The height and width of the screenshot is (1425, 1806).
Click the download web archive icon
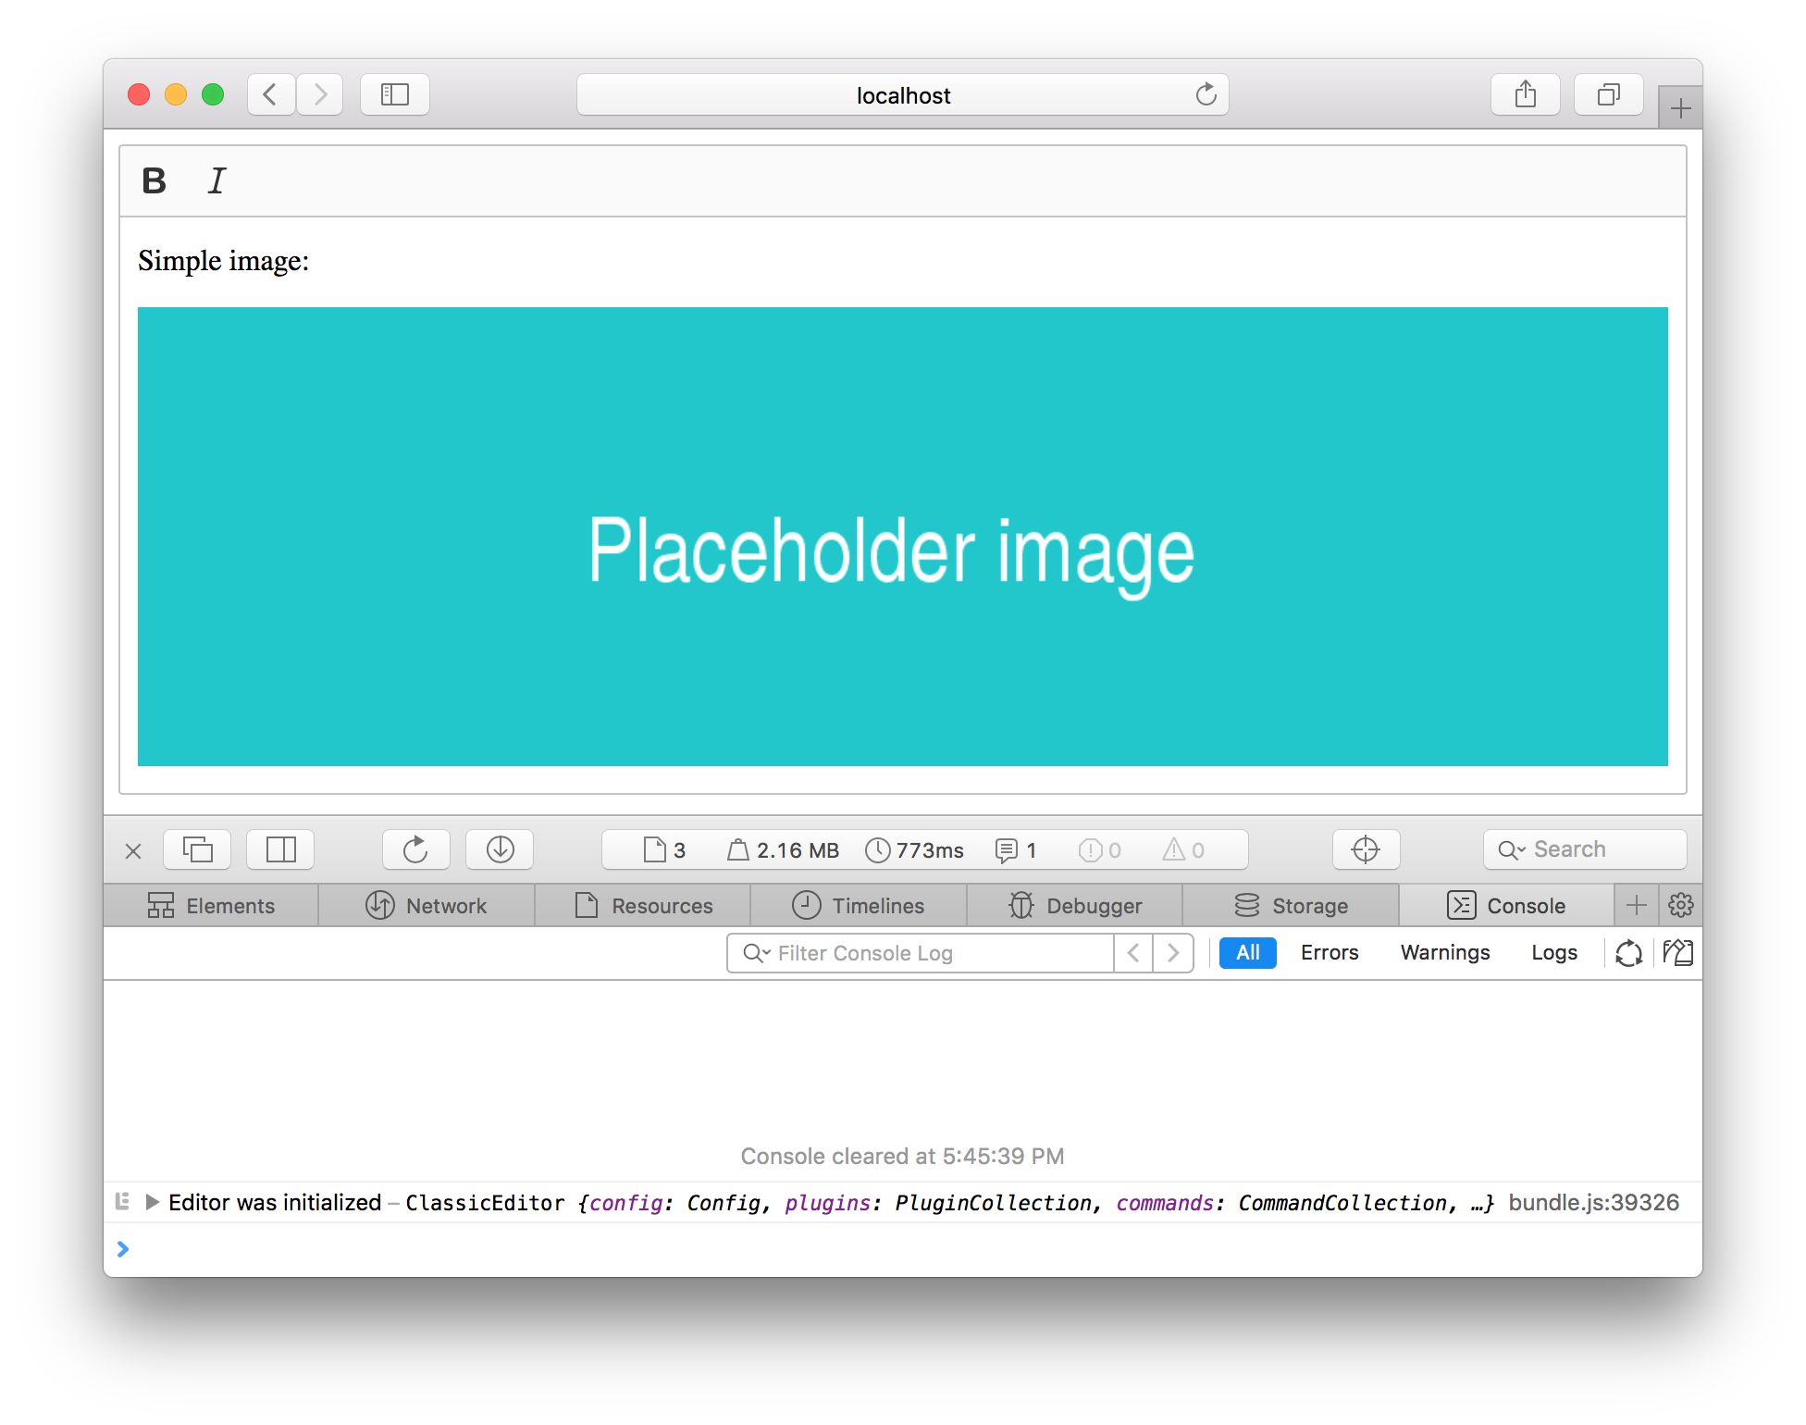point(500,849)
